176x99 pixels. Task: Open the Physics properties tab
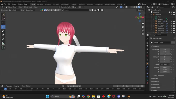[148, 73]
